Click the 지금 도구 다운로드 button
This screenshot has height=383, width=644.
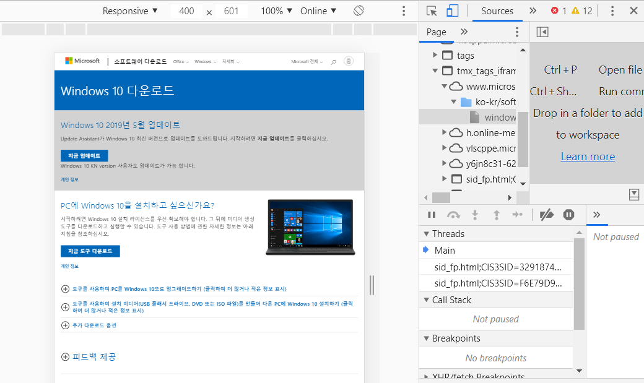(90, 251)
